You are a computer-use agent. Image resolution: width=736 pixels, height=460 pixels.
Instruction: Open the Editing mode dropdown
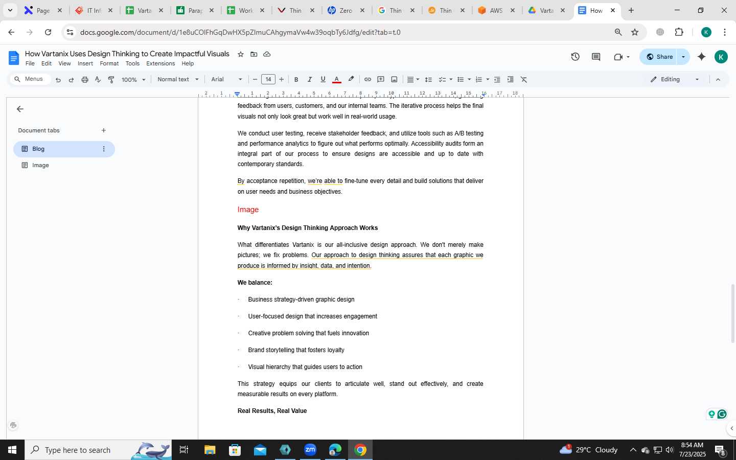[x=675, y=80]
